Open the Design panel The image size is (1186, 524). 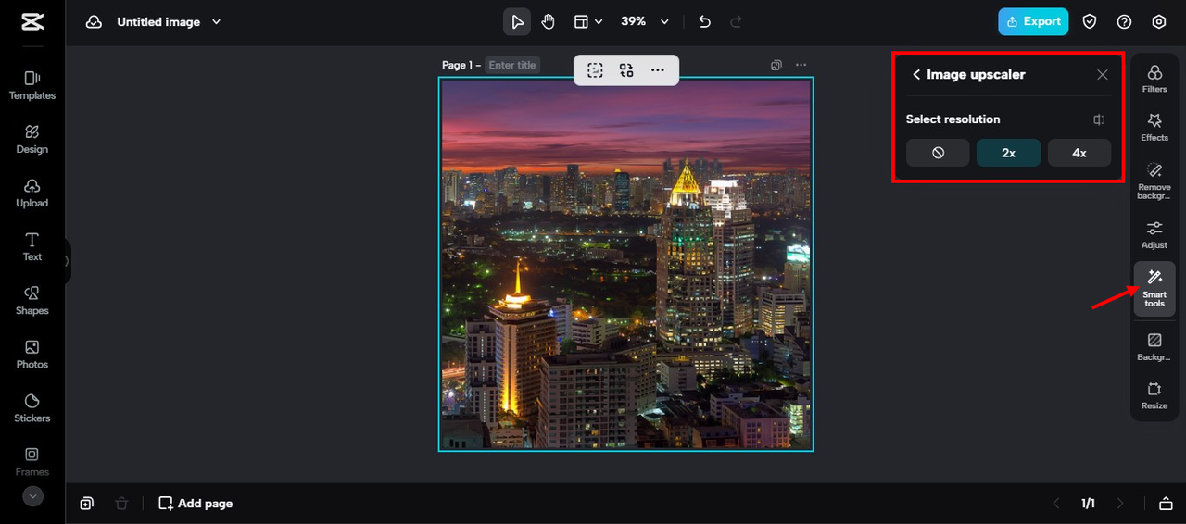point(32,139)
